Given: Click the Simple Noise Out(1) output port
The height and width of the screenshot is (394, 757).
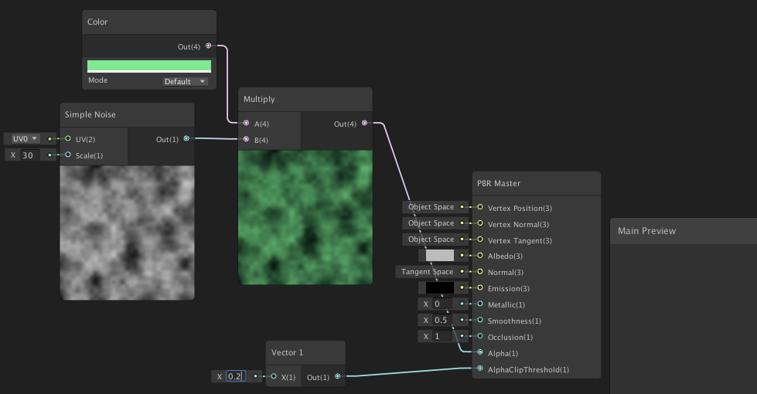Looking at the screenshot, I should pyautogui.click(x=186, y=139).
